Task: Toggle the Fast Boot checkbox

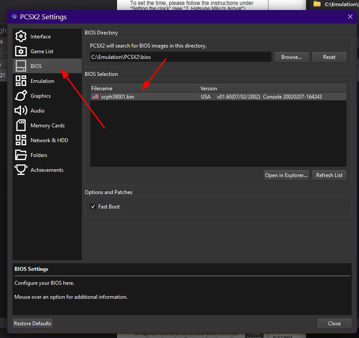Action: [x=93, y=206]
